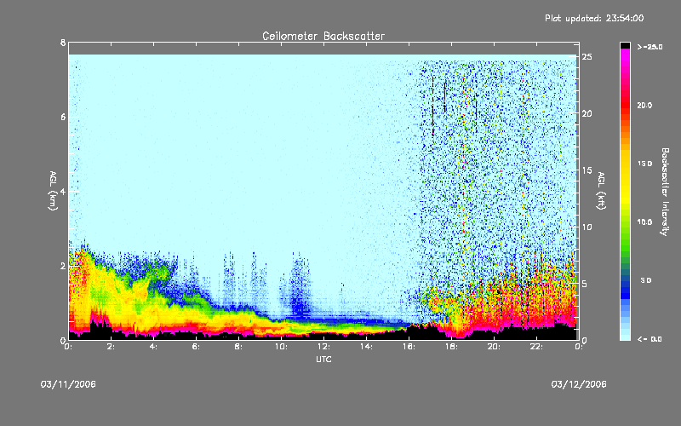Click the "2:" hour tick on UTC axis
This screenshot has width=681, height=426.
click(112, 347)
